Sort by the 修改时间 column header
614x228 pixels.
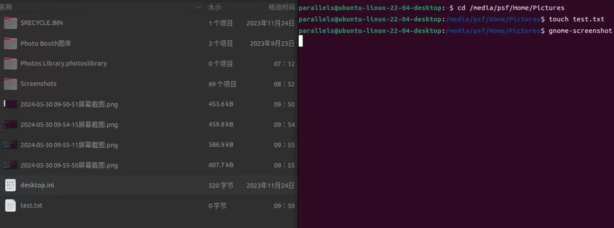tap(282, 7)
